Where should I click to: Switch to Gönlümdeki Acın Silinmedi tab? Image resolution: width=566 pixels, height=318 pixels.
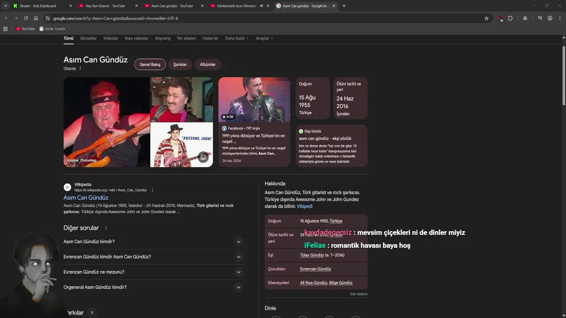[x=237, y=6]
